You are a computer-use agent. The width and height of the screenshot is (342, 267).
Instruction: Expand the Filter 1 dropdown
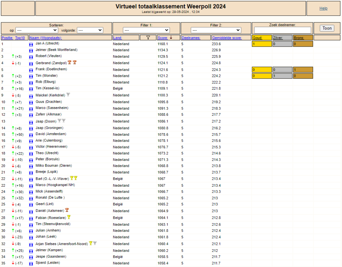coord(146,30)
